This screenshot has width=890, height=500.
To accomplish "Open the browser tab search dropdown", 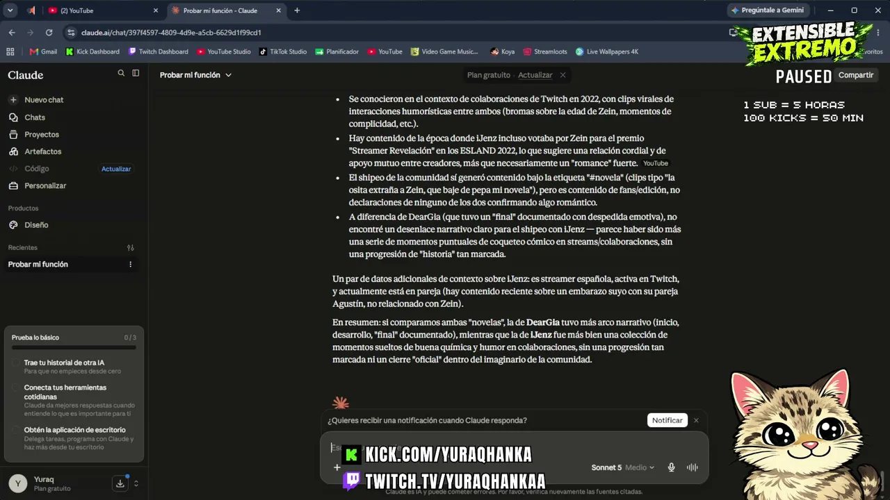I will click(x=10, y=10).
